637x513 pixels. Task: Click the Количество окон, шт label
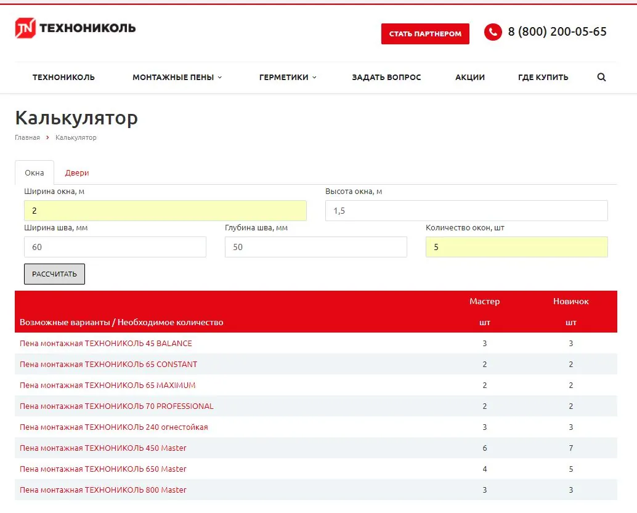(465, 228)
